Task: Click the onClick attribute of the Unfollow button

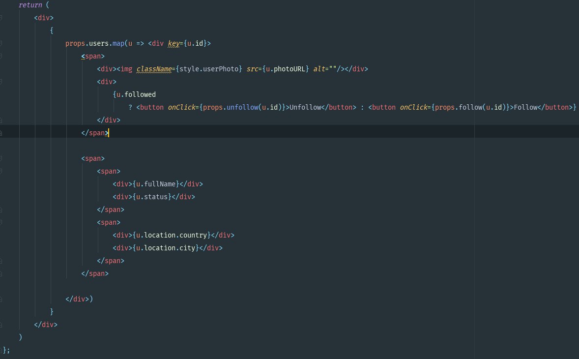Action: [181, 108]
